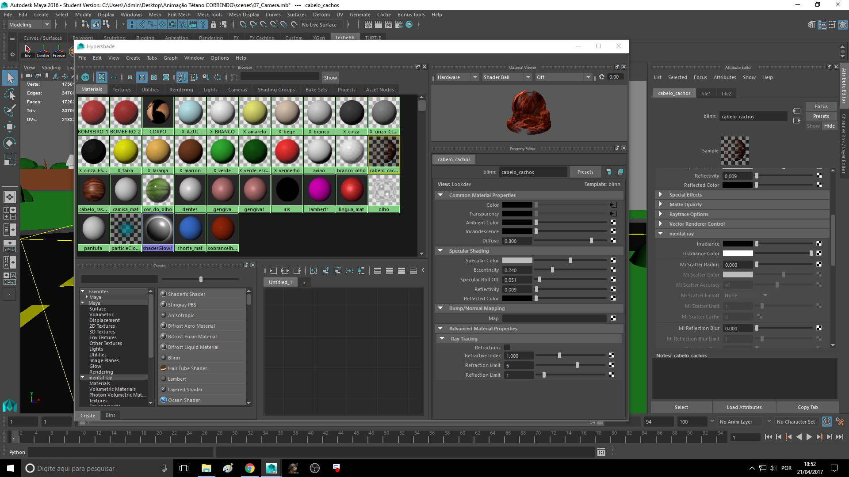
Task: Collapse the Ray Tracing section
Action: (x=442, y=339)
